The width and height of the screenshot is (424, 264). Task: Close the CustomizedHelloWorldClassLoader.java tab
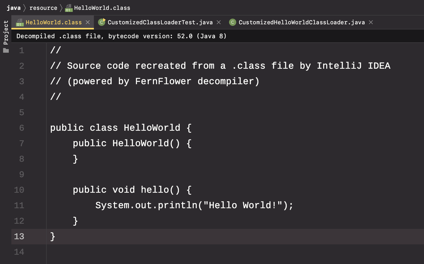point(371,22)
